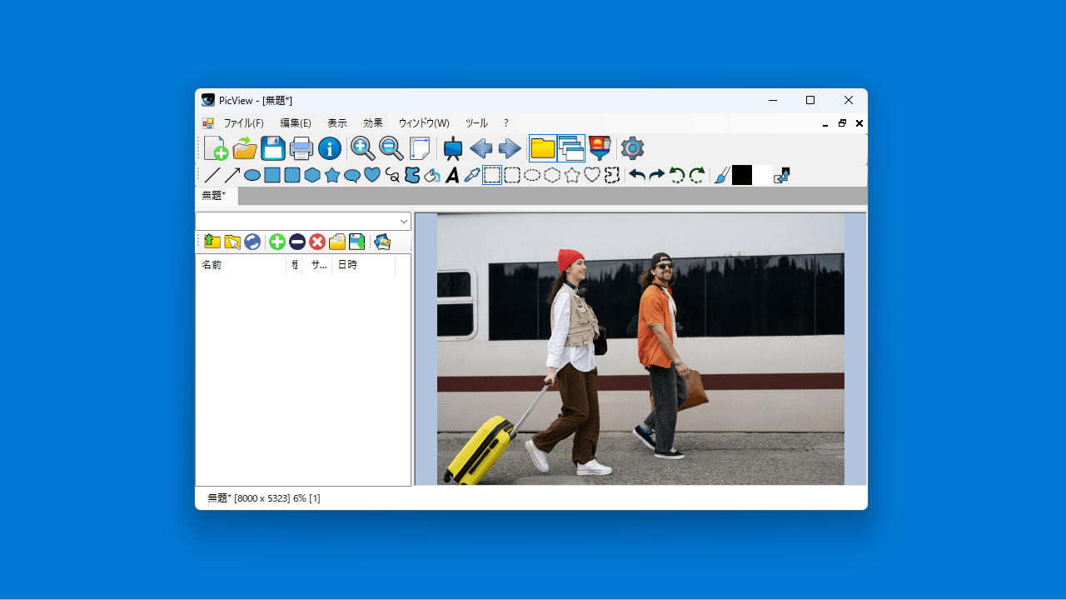Toggle the folder panel yellow folder button

[x=543, y=148]
